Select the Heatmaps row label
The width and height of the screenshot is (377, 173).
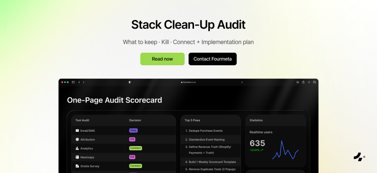(x=87, y=157)
